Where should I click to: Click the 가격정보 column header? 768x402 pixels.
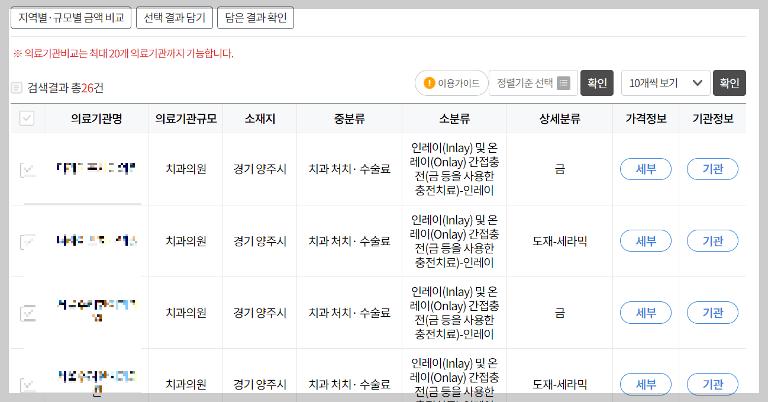pos(646,118)
